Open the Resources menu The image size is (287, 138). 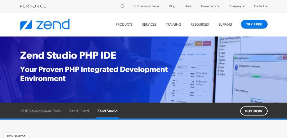coord(200,25)
